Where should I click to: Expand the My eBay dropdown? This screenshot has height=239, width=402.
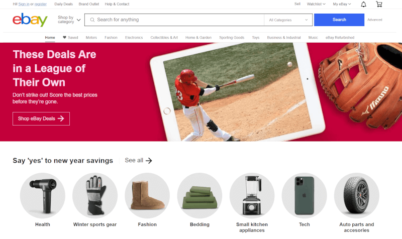tap(342, 4)
